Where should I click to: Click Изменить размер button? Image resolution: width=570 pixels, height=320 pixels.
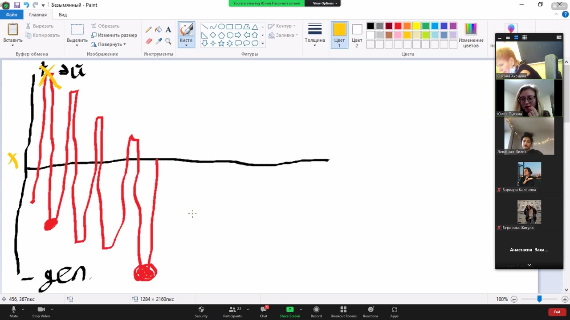114,35
